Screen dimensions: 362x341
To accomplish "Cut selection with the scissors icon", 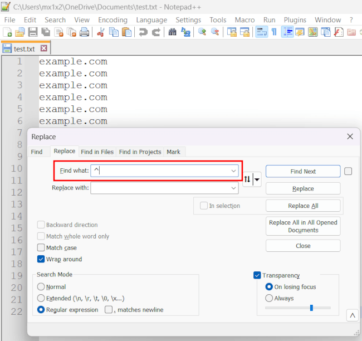I will coord(101,32).
